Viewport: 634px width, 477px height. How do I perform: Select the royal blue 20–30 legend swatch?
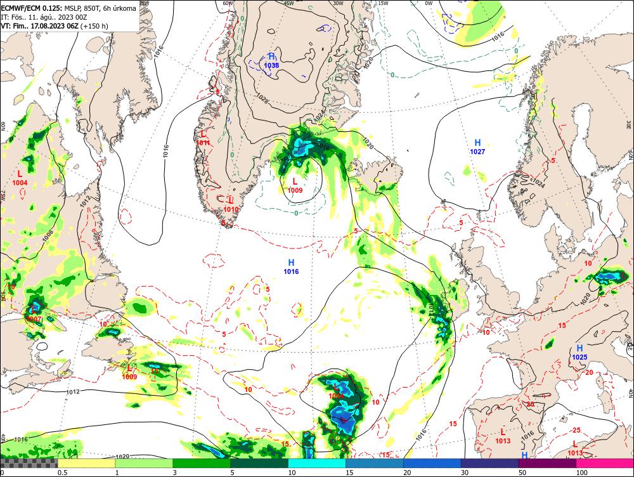(x=432, y=463)
